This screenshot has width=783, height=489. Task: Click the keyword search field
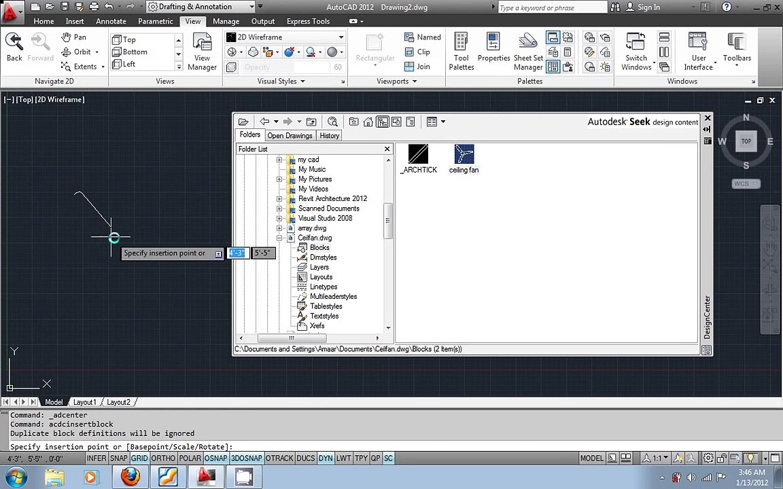click(552, 7)
